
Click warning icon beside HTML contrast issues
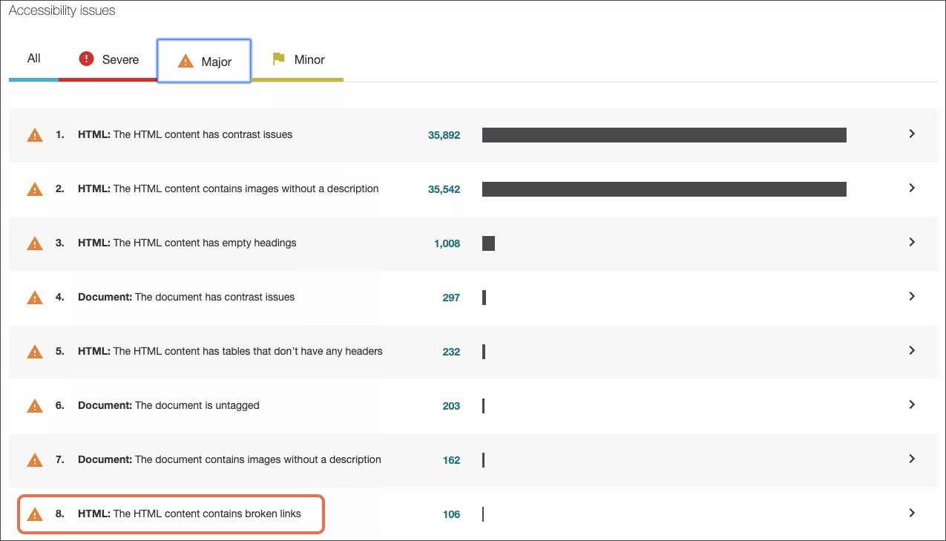pos(35,135)
